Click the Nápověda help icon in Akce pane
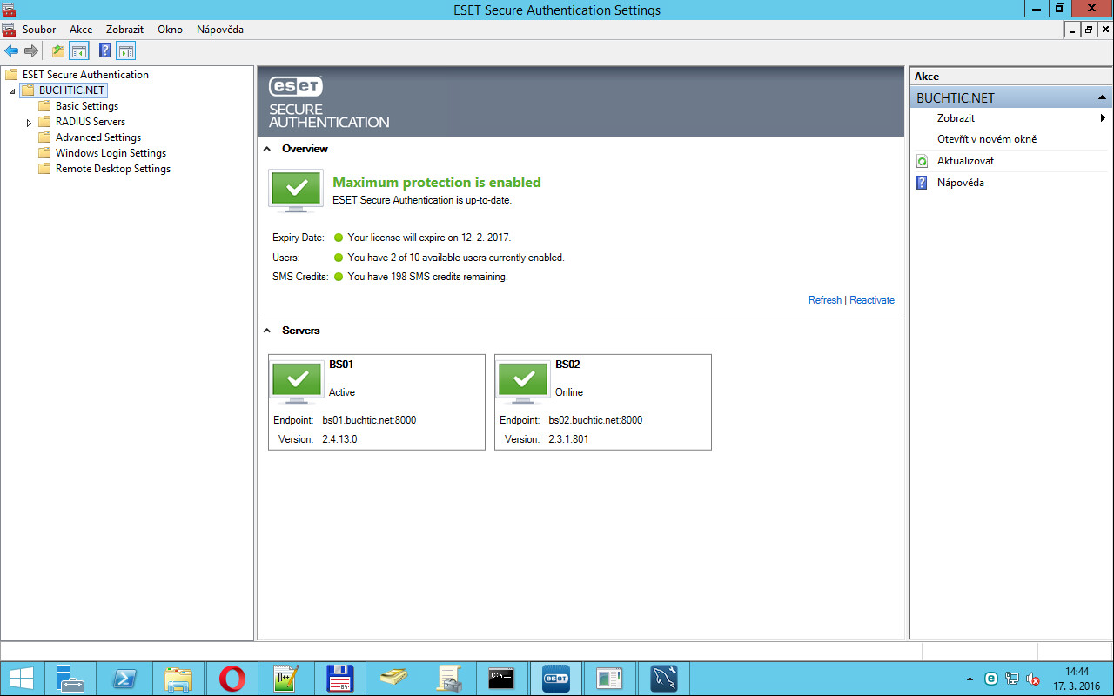The image size is (1114, 696). (x=923, y=183)
